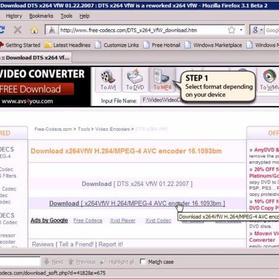The image size is (279, 279).
Task: Click the To DVD format icon
Action: (135, 80)
